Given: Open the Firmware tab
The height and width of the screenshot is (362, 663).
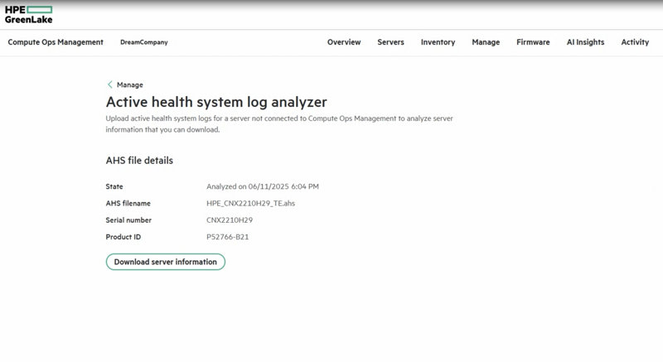Looking at the screenshot, I should click(533, 42).
